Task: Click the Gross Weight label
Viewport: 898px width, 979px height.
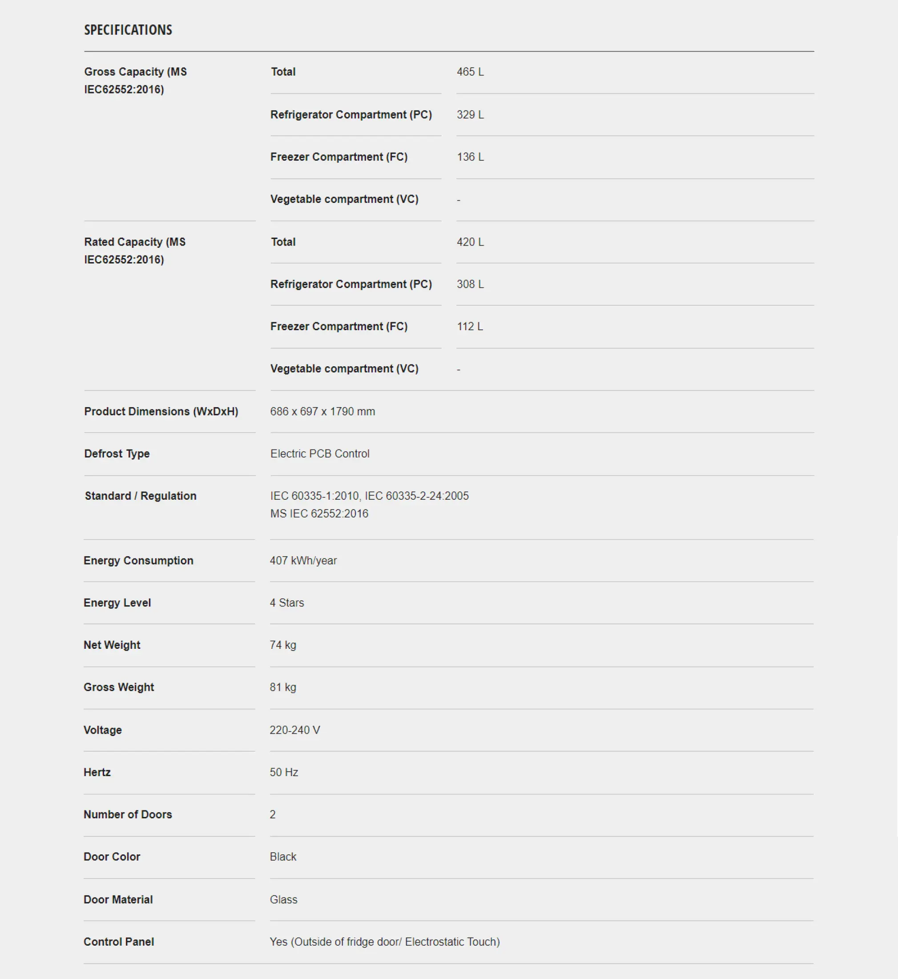Action: [119, 688]
